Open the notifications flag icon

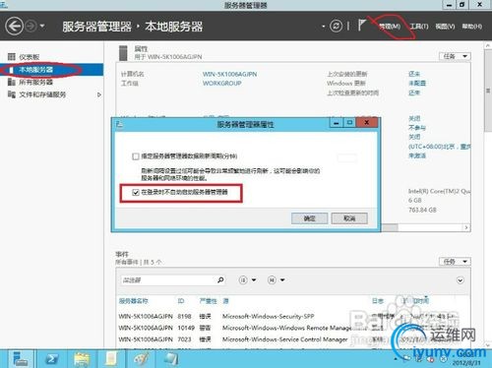coord(362,25)
